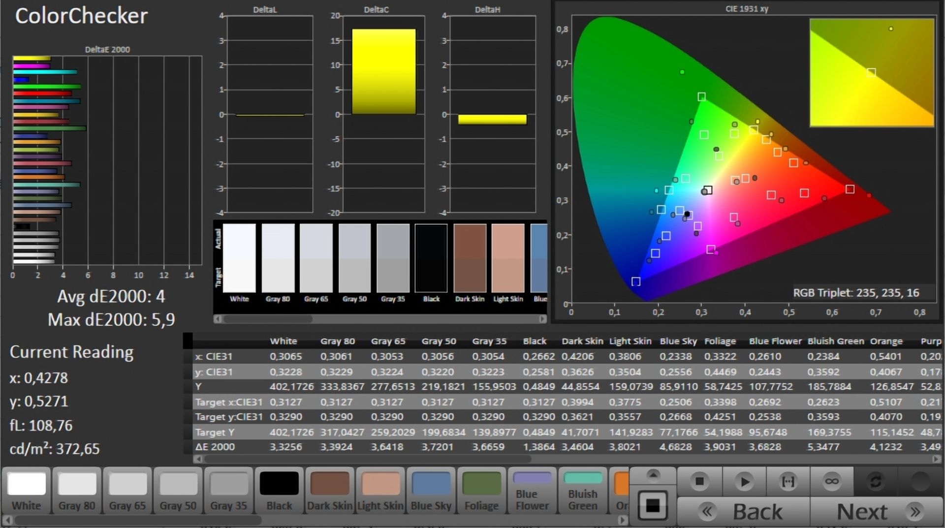Select the Gray 50 color patch

click(178, 491)
